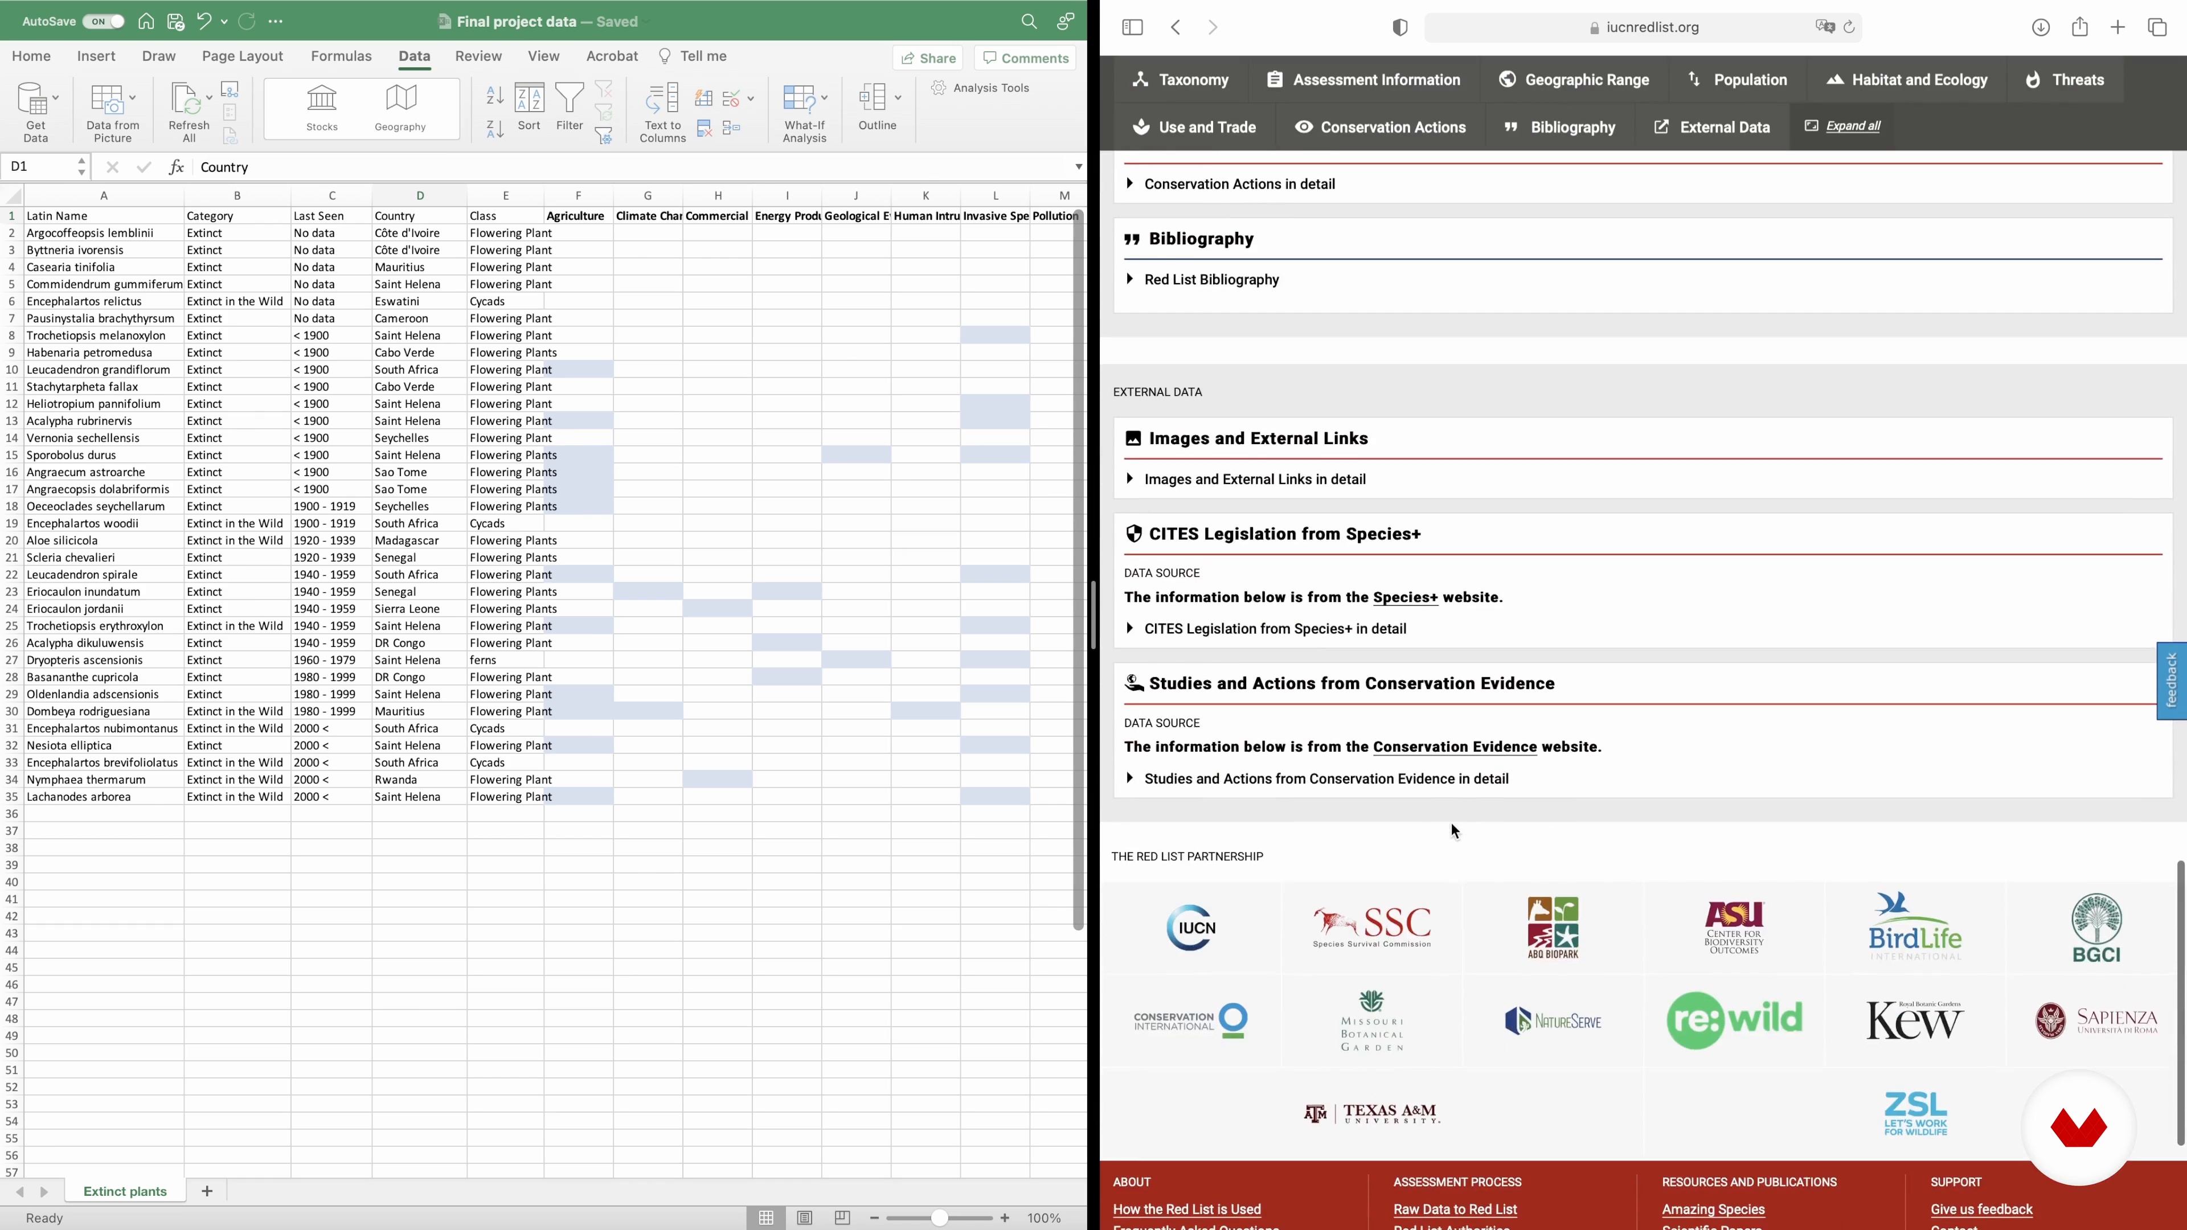Image resolution: width=2187 pixels, height=1230 pixels.
Task: Jump to Taxonomy section
Action: coord(1181,80)
